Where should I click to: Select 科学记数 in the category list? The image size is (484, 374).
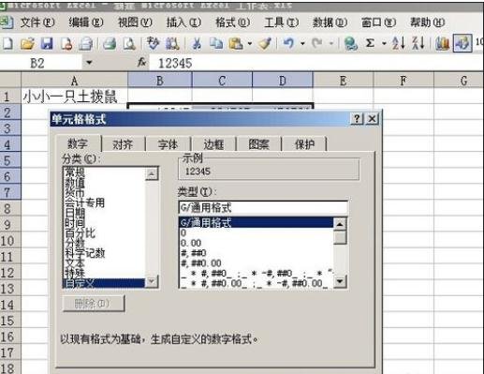tap(84, 253)
